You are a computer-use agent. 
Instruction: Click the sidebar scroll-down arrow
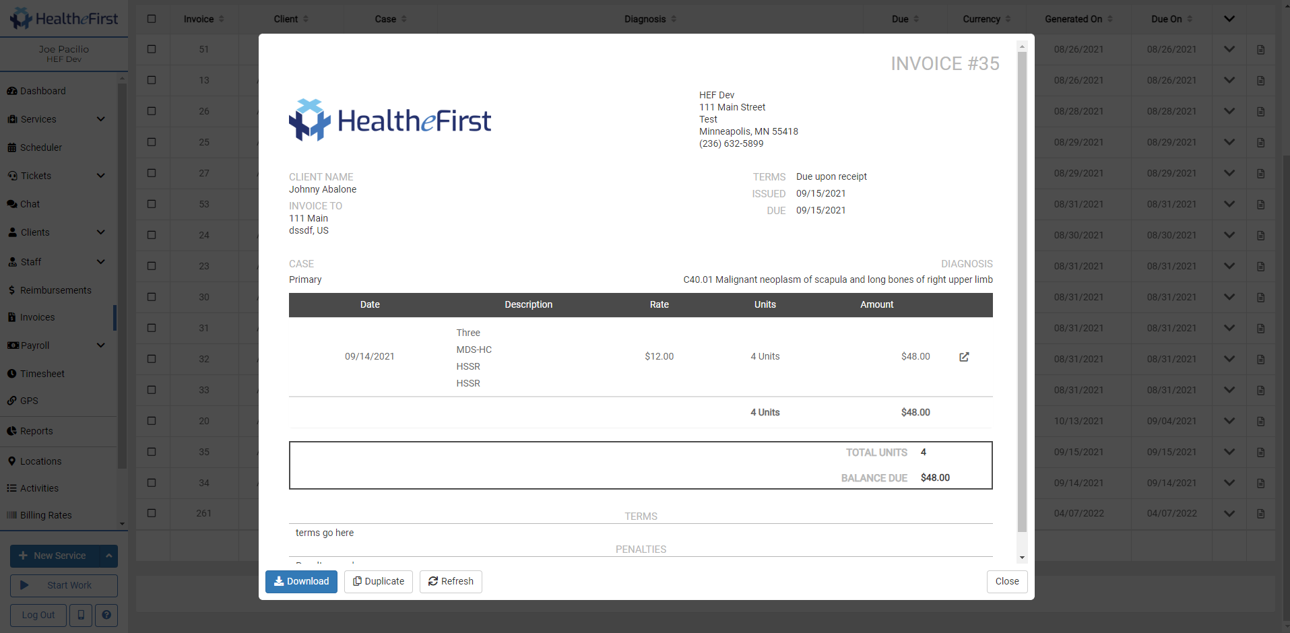(122, 523)
